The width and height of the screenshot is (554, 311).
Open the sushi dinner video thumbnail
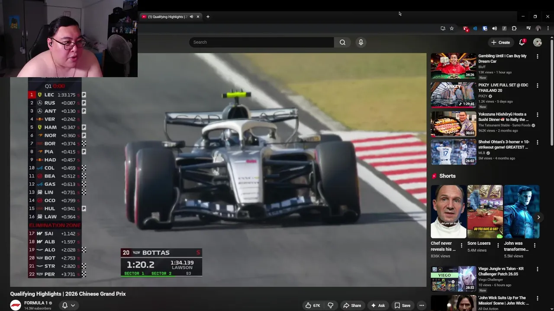pos(453,124)
